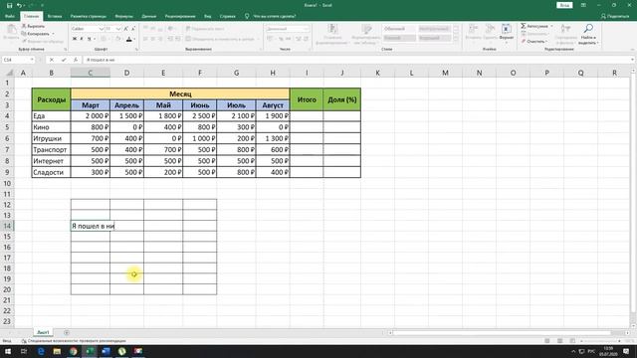This screenshot has width=637, height=358.
Task: Click the AutoSum (Автосумма) sigma button
Action: [x=534, y=26]
